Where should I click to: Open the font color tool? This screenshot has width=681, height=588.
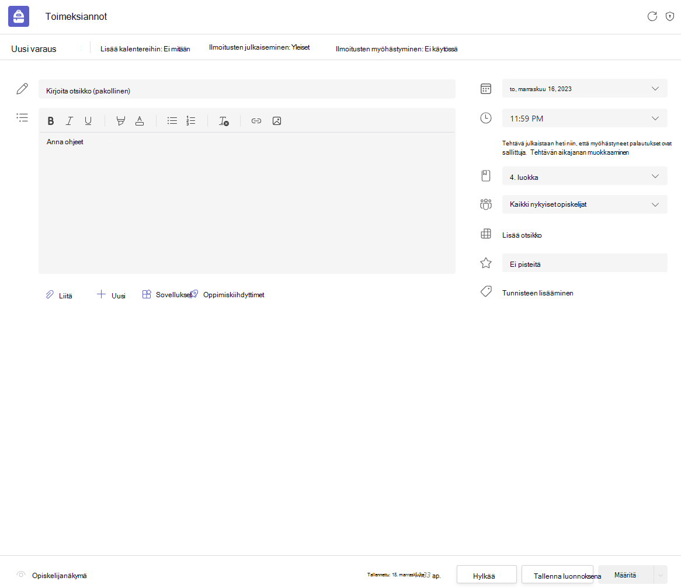(x=140, y=121)
